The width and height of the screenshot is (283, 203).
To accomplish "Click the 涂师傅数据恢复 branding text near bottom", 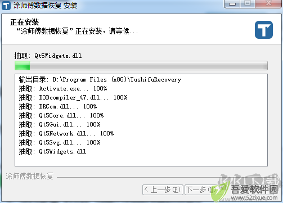I will [29, 177].
